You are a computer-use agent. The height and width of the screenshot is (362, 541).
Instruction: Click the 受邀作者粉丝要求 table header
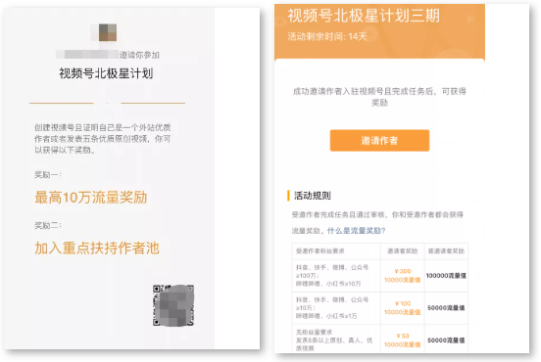[320, 251]
